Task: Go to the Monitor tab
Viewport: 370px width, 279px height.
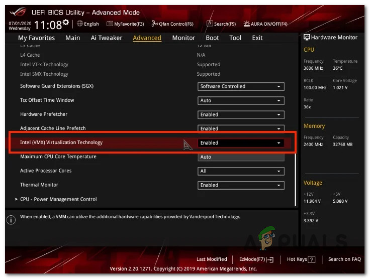Action: 183,38
